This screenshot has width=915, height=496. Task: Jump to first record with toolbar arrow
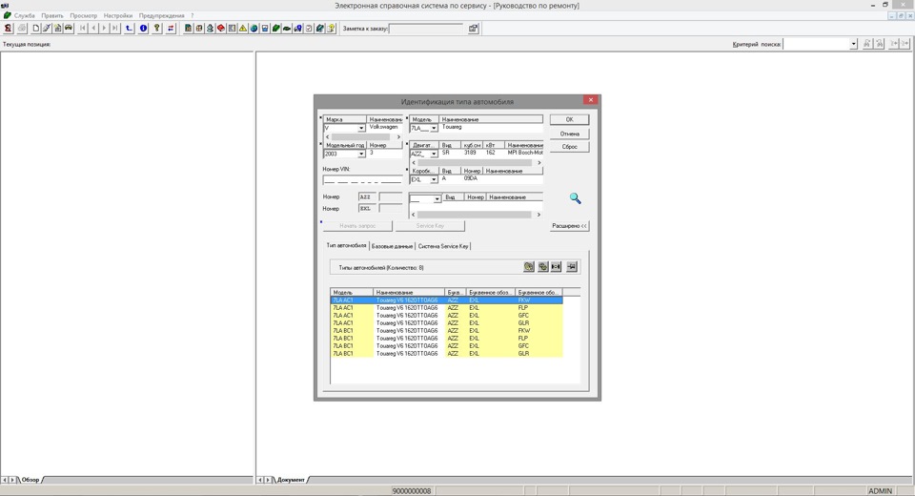83,28
